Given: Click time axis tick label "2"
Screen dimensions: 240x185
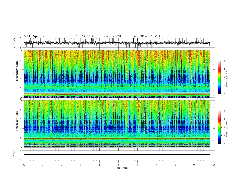Looking at the screenshot, I should pyautogui.click(x=62, y=165).
